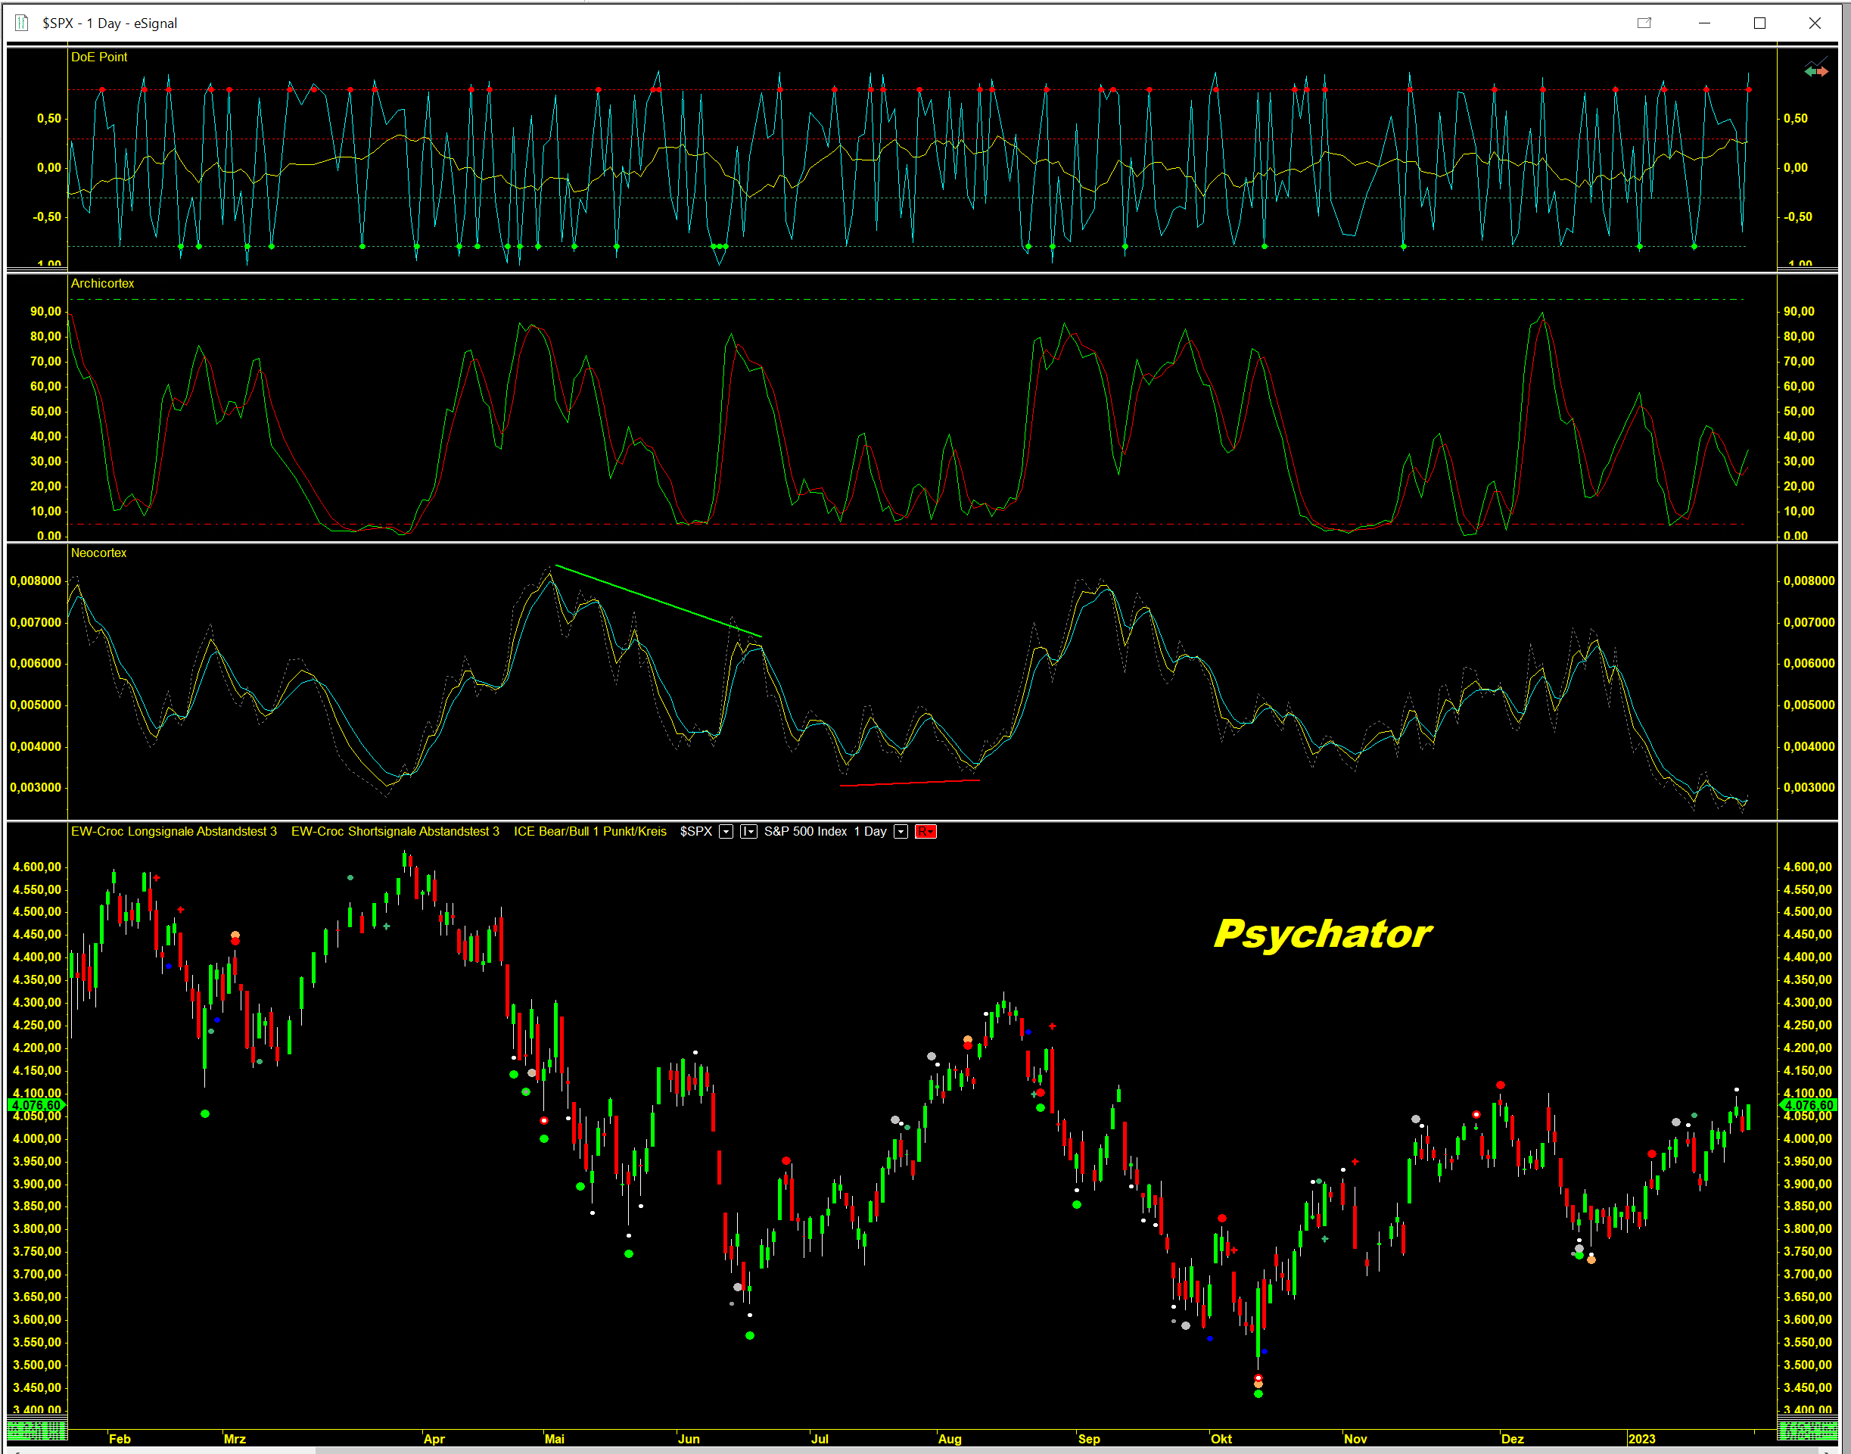Screen dimensions: 1851x1454
Task: Open the $SPX symbol dropdown arrow
Action: (726, 832)
